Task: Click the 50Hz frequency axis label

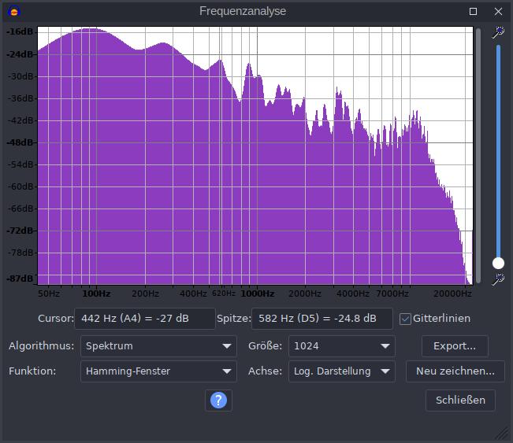Action: point(49,293)
